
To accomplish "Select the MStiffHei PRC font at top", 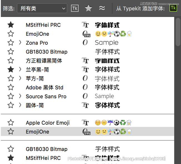I will click(43, 25).
